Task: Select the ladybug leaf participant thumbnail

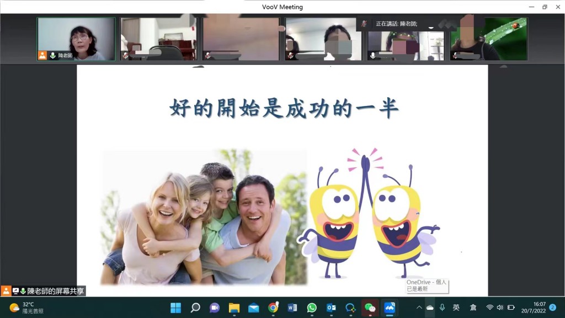Action: 489,39
